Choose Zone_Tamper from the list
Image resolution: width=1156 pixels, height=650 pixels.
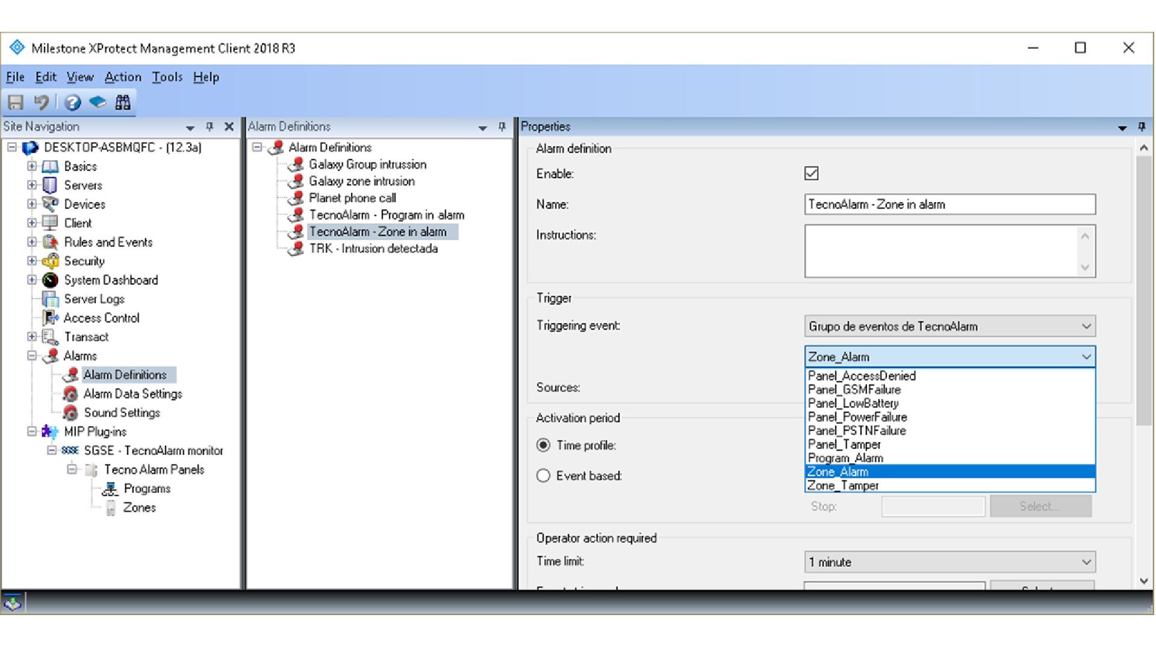click(950, 486)
